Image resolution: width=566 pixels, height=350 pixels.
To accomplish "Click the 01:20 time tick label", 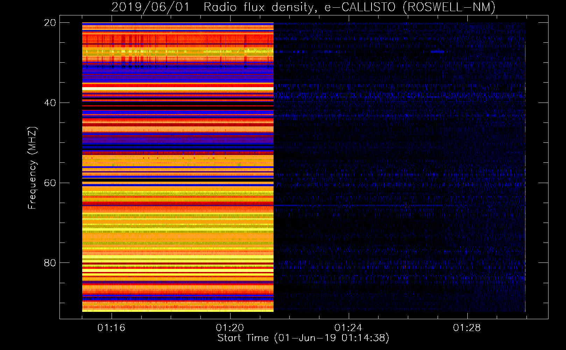I will tap(230, 328).
